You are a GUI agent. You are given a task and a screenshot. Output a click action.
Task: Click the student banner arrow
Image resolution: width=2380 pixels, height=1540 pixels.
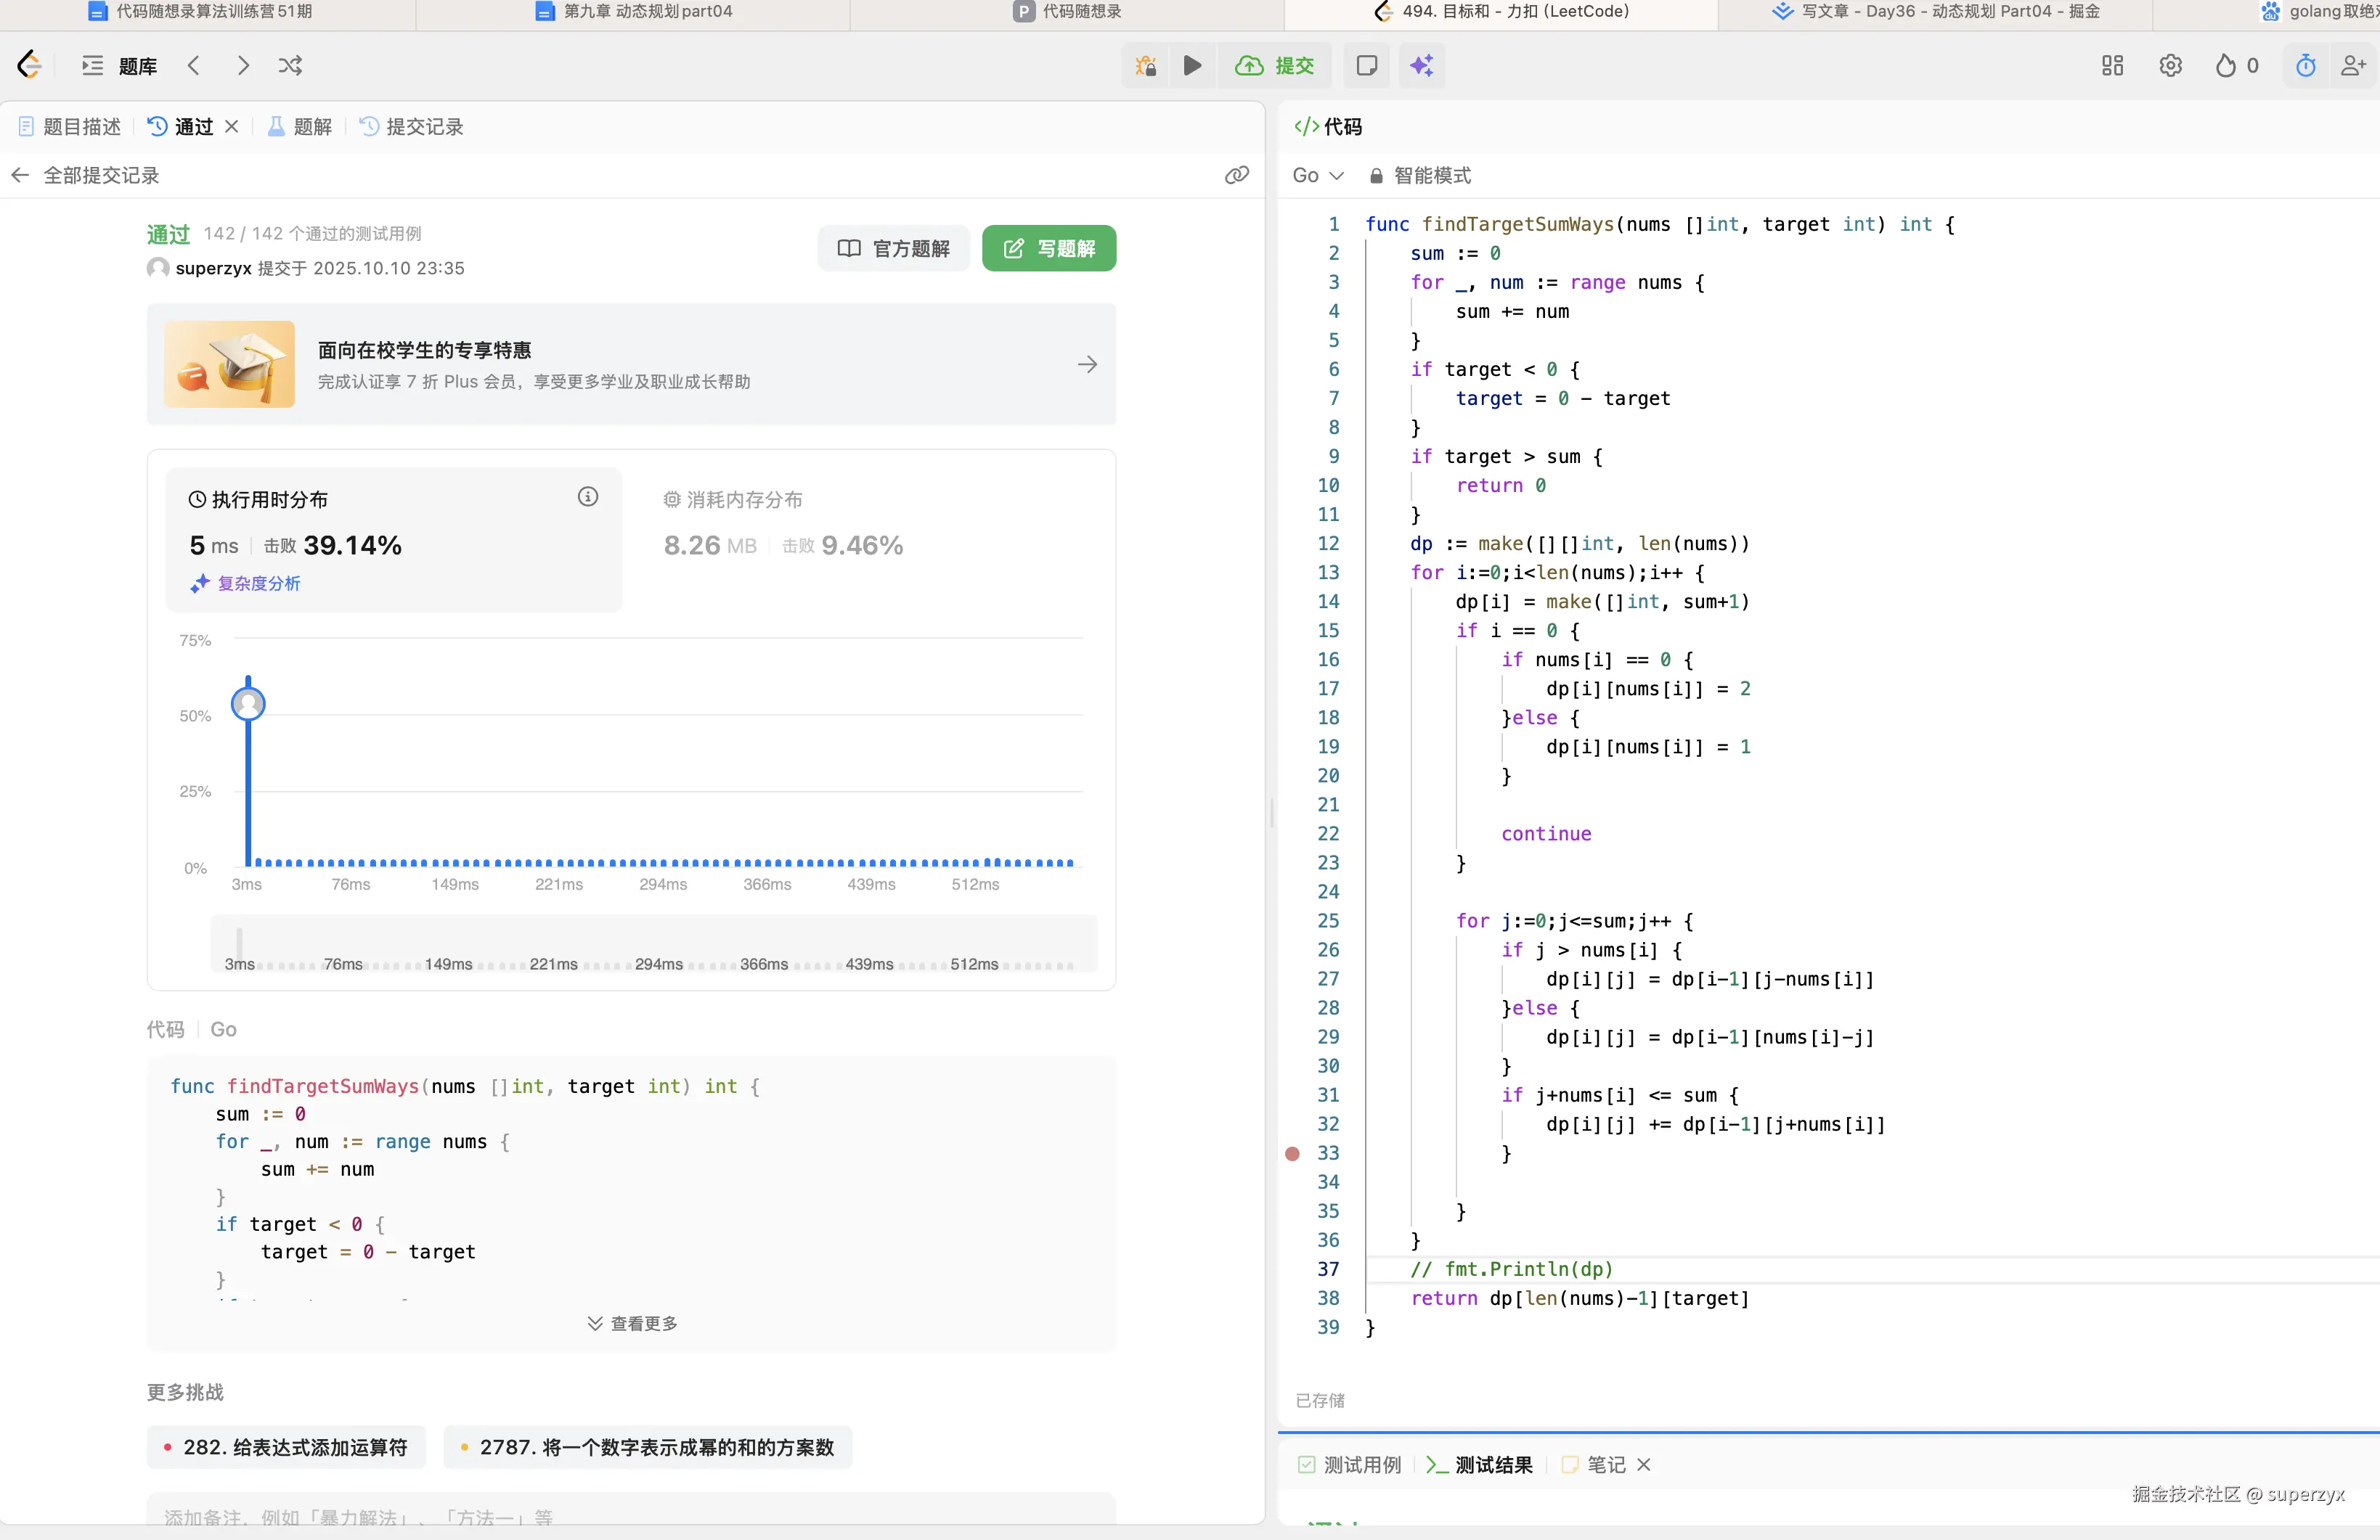1087,365
